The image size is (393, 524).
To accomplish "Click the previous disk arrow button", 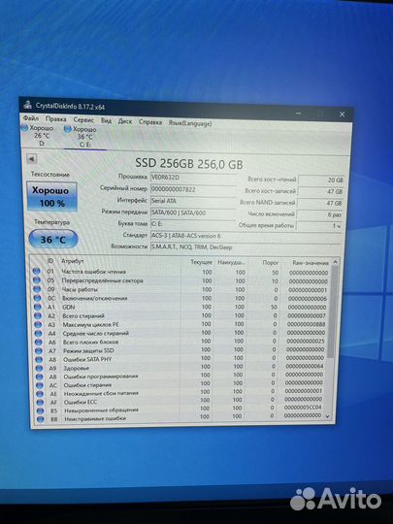I will coord(32,159).
